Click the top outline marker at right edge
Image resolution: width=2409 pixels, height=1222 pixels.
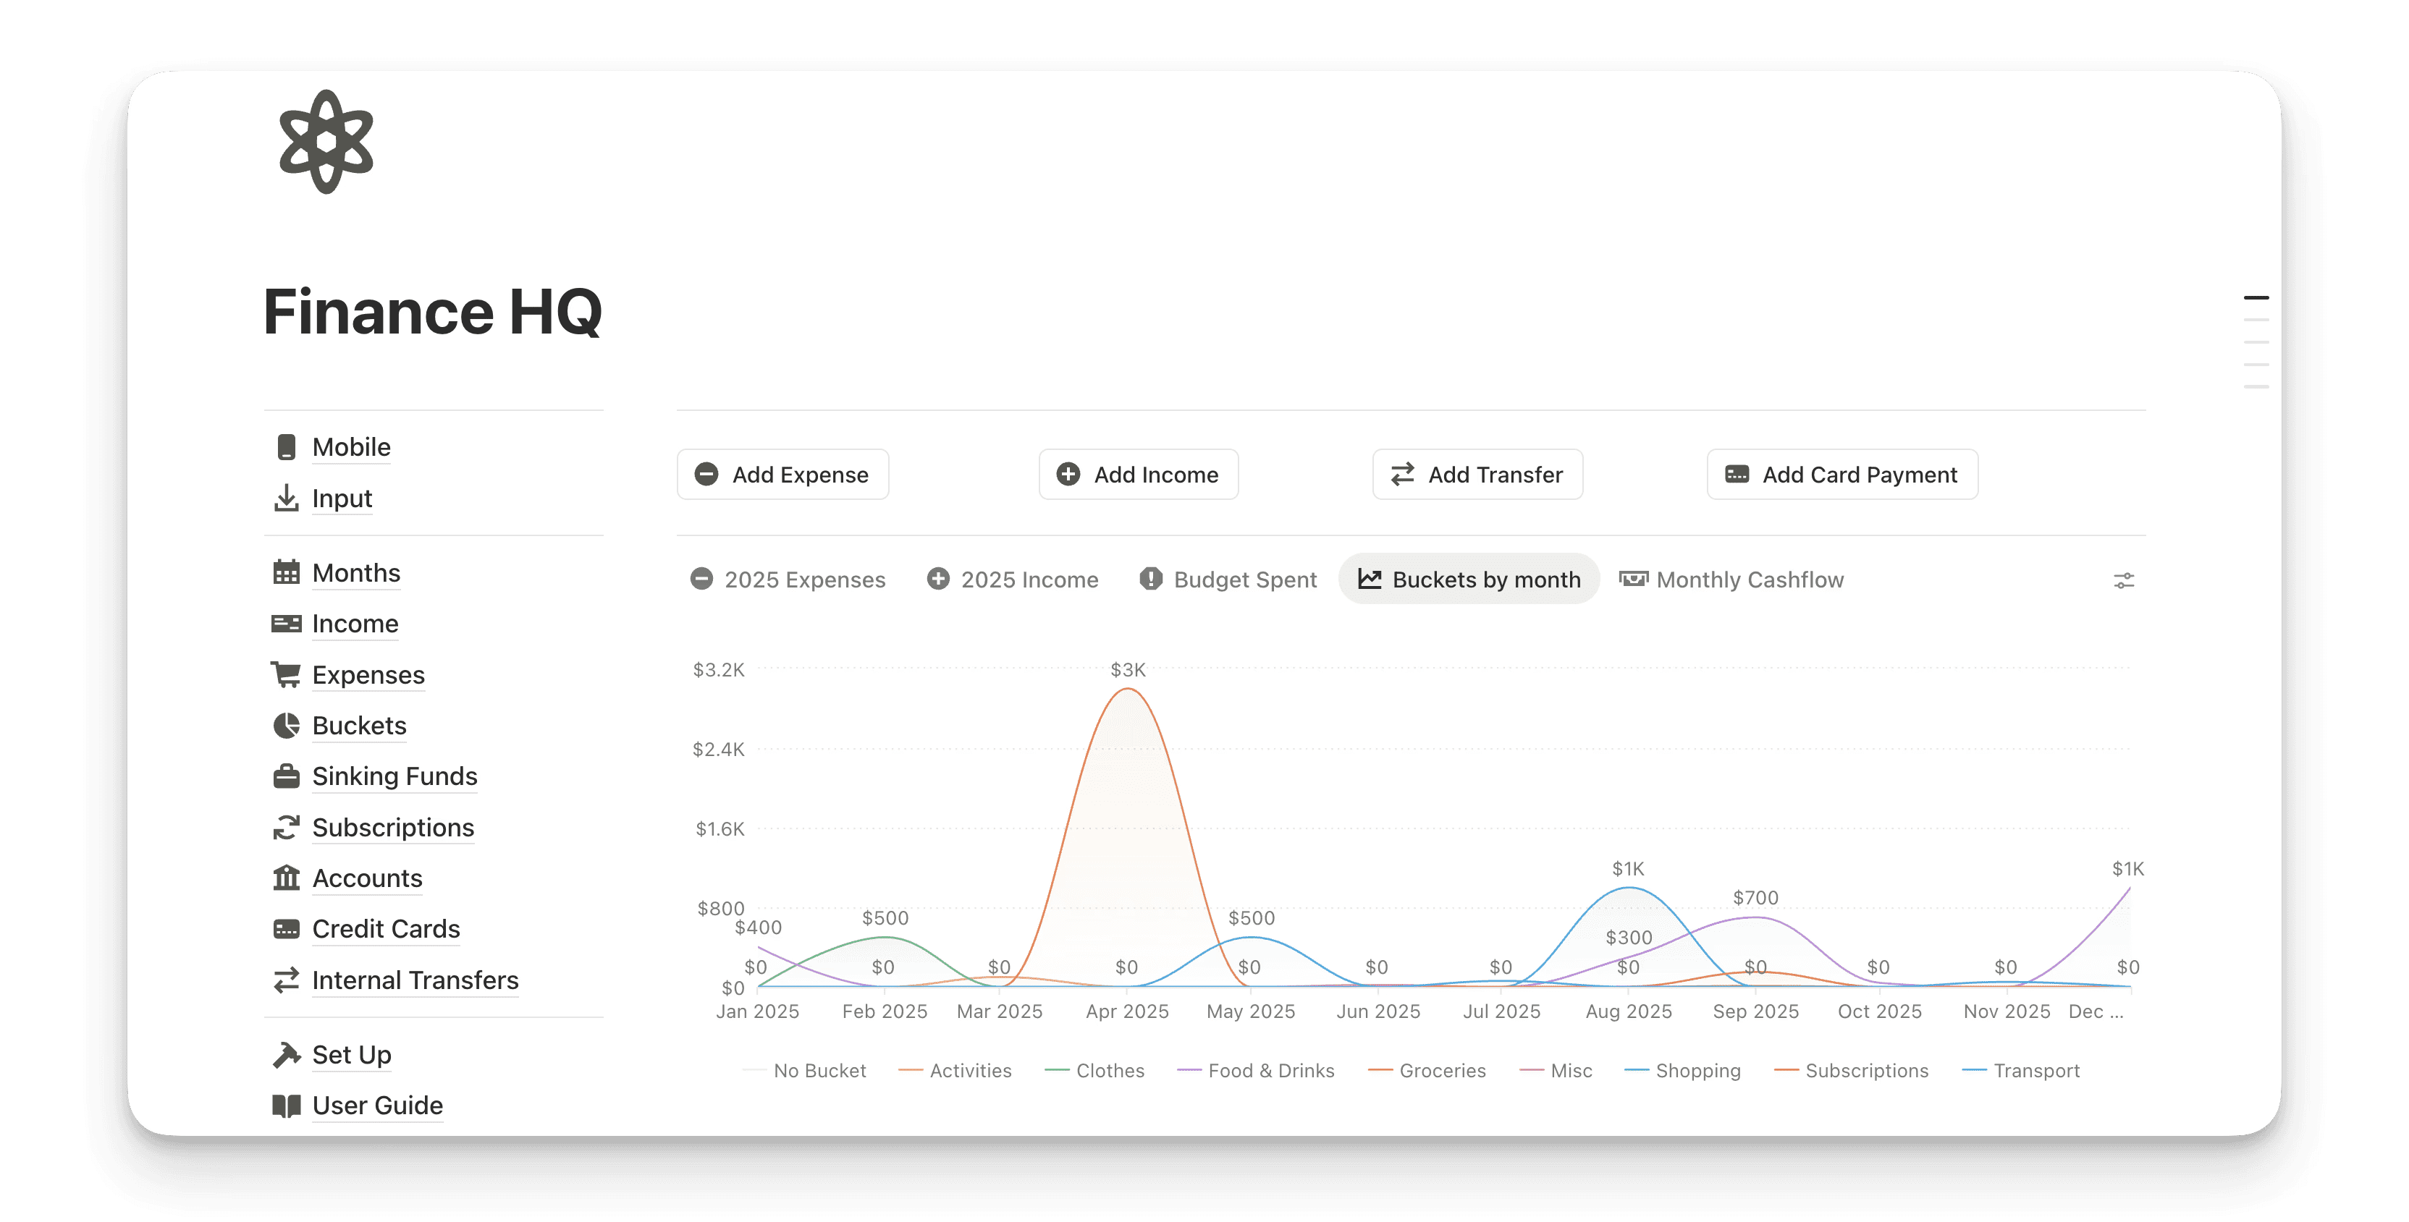coord(2256,298)
